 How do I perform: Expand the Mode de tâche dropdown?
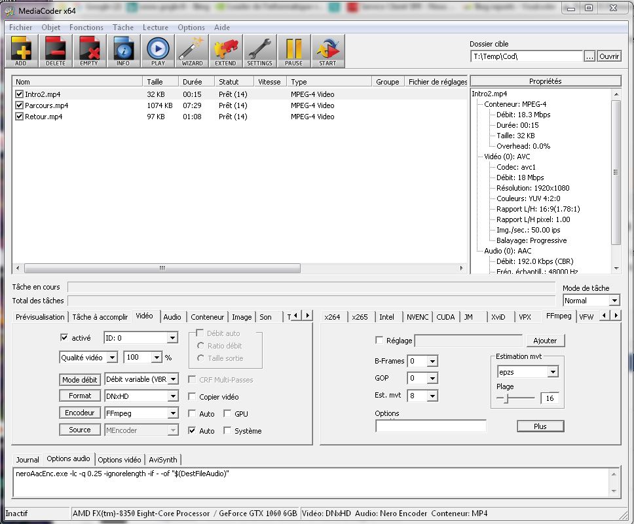pyautogui.click(x=614, y=301)
